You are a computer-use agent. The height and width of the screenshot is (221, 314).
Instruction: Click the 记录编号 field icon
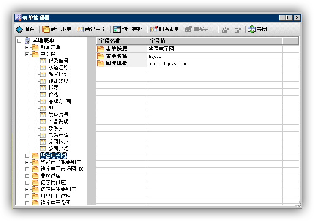tap(43, 61)
